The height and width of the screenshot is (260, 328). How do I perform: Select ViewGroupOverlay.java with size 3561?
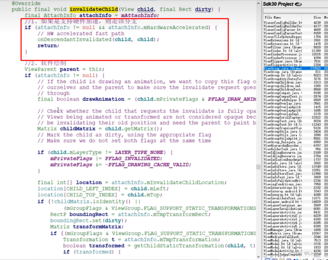(x=296, y=103)
